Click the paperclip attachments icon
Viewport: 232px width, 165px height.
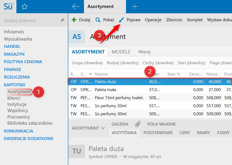[x=138, y=124]
